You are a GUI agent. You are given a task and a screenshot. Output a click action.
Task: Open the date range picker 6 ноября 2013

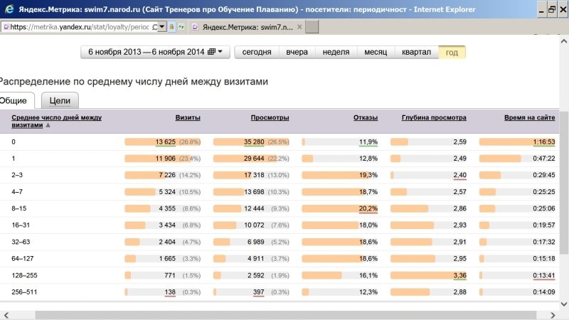click(x=150, y=52)
